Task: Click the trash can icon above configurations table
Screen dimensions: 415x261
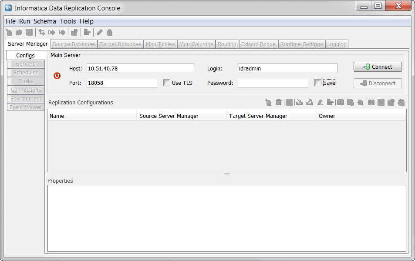Action: [x=278, y=102]
